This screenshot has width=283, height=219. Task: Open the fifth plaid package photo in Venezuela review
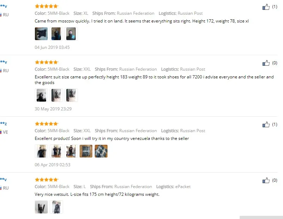click(x=101, y=151)
